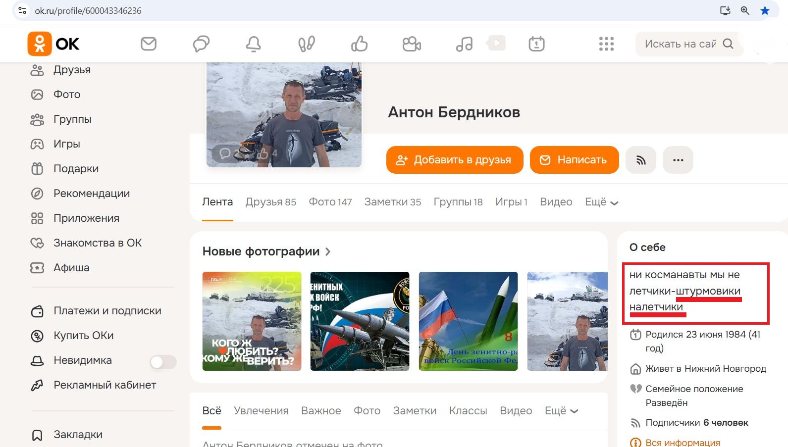The image size is (788, 447).
Task: Click the ok.ru URL address bar
Action: coord(88,10)
